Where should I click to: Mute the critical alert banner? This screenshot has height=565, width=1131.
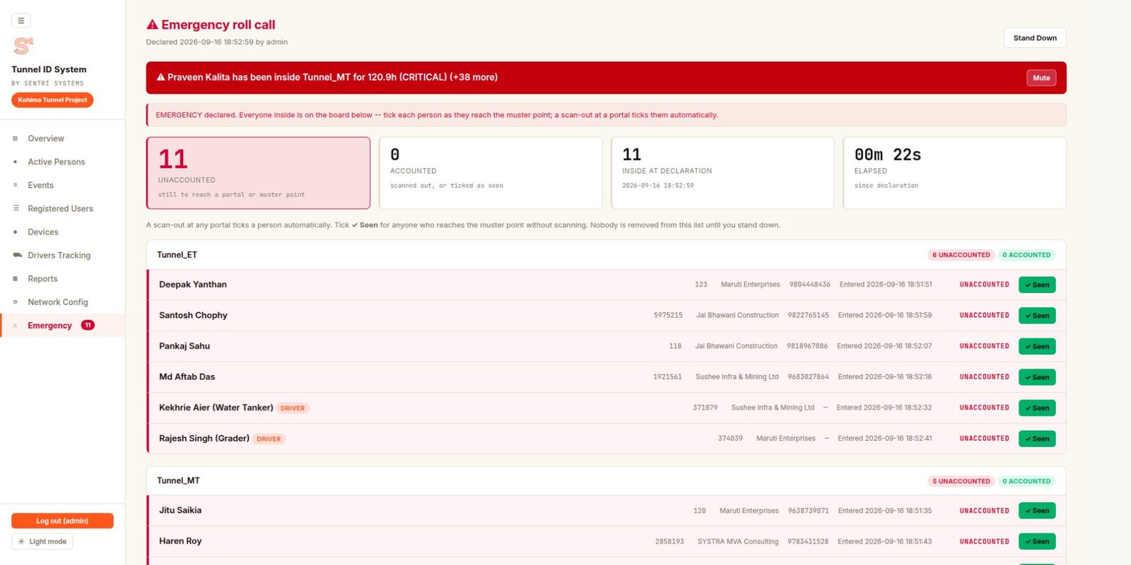coord(1041,78)
